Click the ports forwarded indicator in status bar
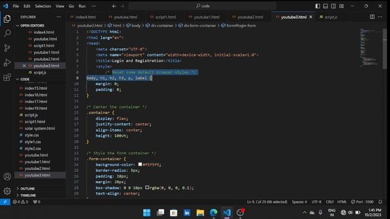 pos(37,202)
